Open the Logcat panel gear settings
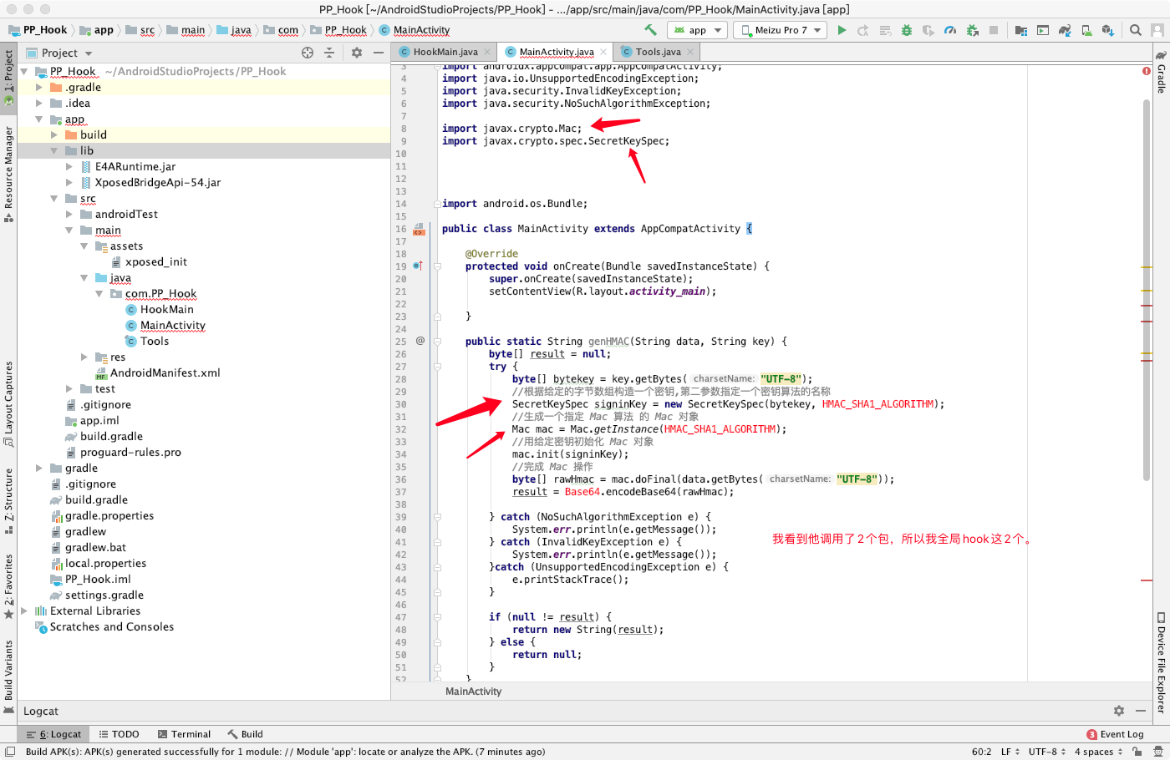 1119,711
